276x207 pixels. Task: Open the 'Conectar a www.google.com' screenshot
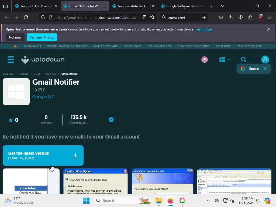(x=163, y=181)
